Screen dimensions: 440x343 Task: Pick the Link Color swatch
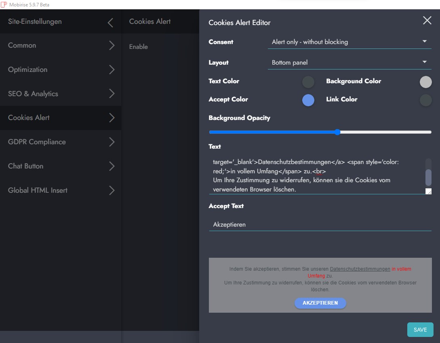[425, 100]
